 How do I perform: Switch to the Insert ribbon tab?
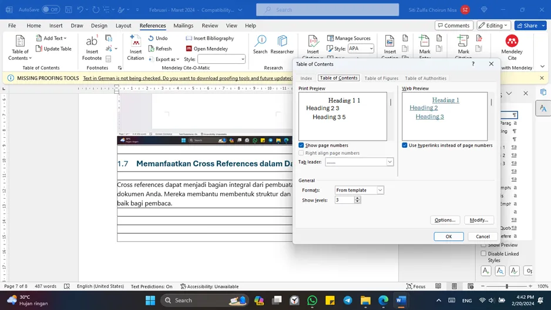pyautogui.click(x=56, y=26)
